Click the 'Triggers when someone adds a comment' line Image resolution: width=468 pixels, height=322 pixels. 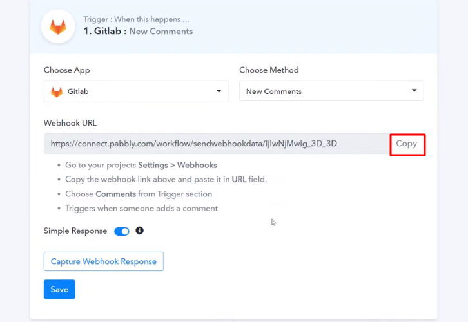point(141,209)
